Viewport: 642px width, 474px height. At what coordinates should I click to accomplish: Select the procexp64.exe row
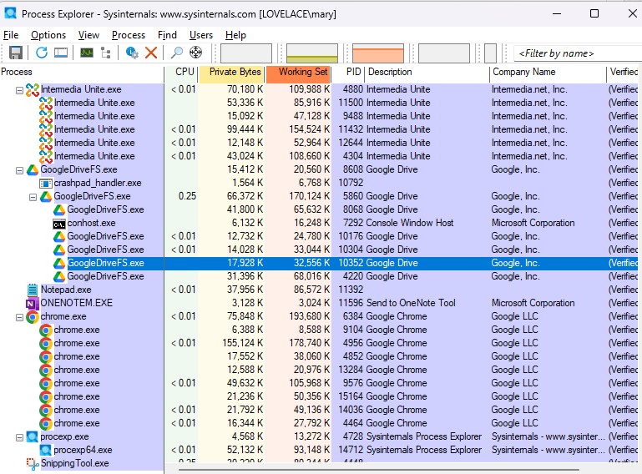pyautogui.click(x=321, y=451)
